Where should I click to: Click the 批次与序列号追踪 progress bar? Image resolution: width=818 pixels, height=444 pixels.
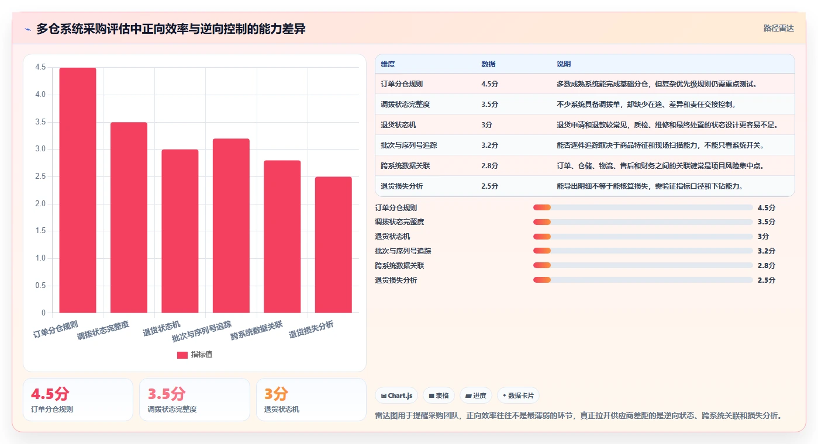[643, 251]
